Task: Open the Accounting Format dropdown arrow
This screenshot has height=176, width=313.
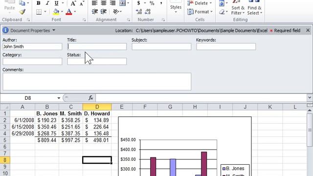Action: pos(145,3)
